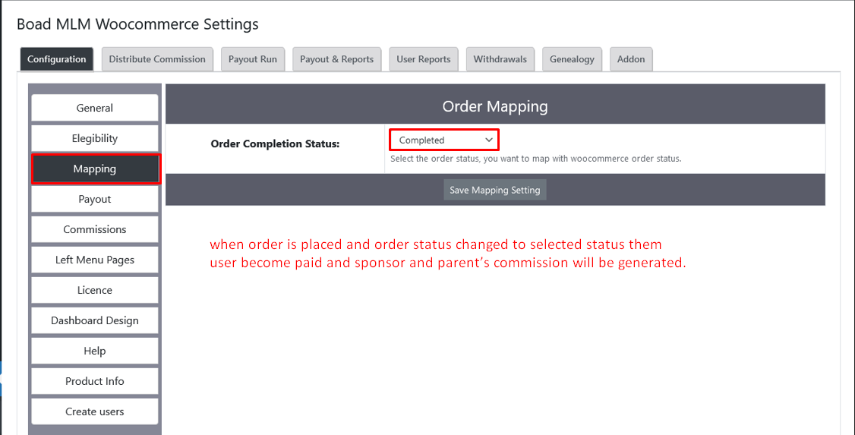This screenshot has height=435, width=855.
Task: Open General settings in sidebar
Action: click(x=95, y=108)
